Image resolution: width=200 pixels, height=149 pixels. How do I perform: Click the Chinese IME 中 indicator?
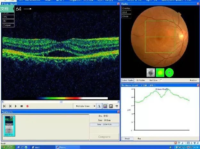pos(179,143)
